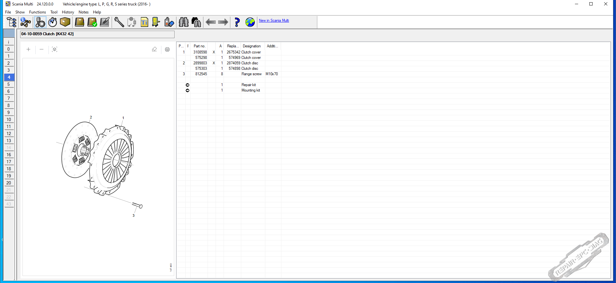Go back with the left arrow
The width and height of the screenshot is (616, 283).
tap(210, 22)
